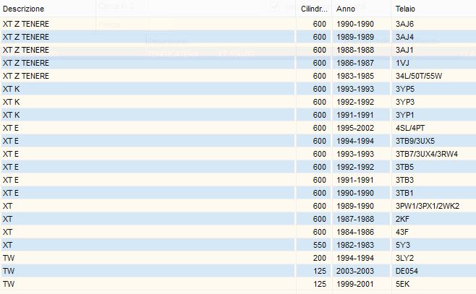Click frame code 3AJ1

[404, 50]
